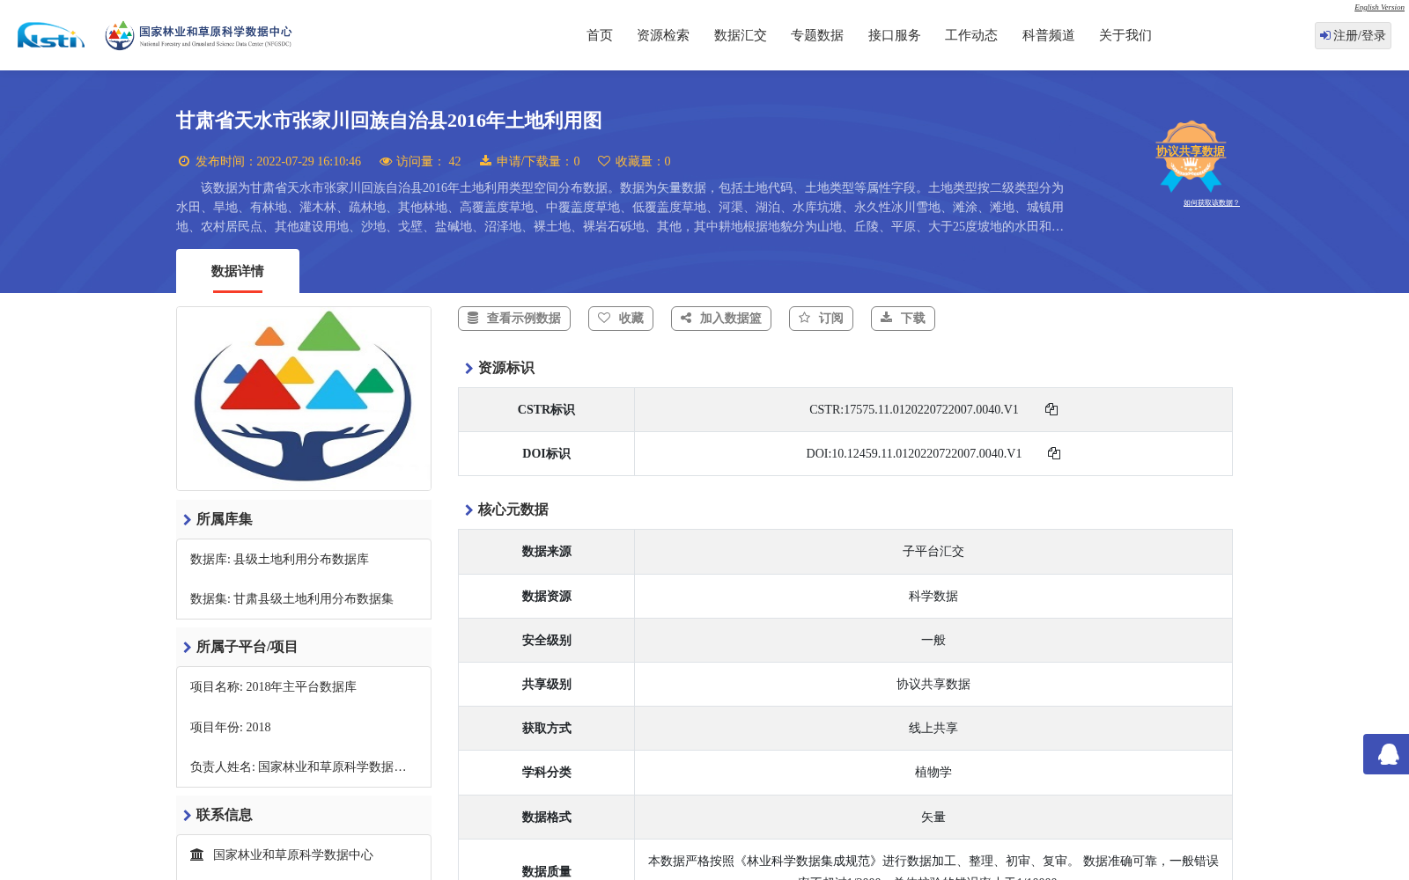The width and height of the screenshot is (1409, 880).
Task: Click the 矢量 data format cell
Action: (x=933, y=818)
